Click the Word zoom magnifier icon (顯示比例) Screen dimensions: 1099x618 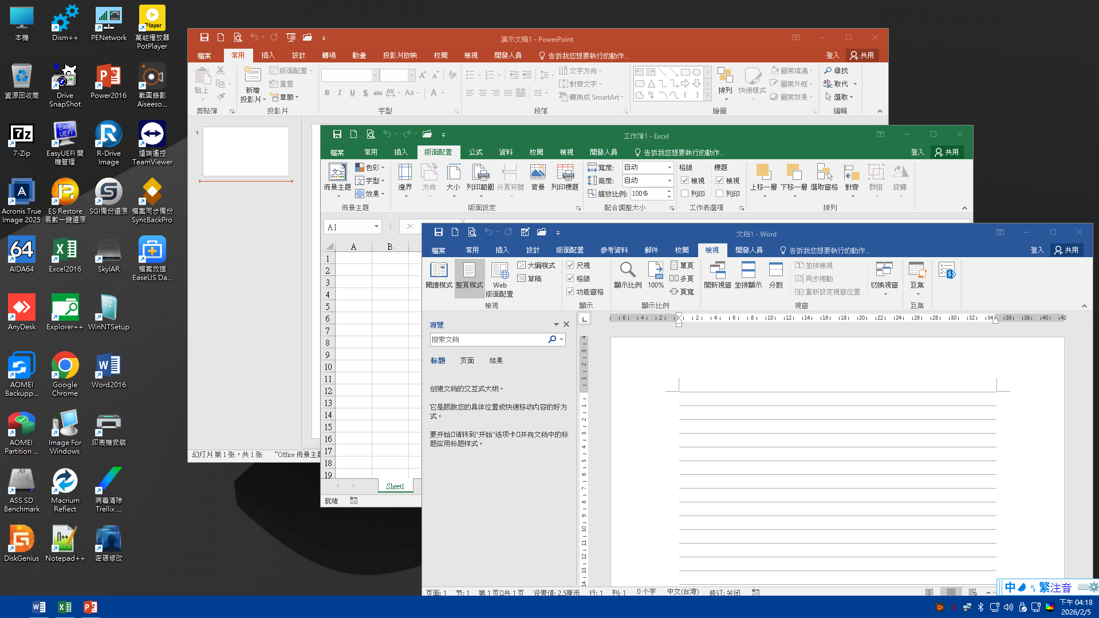click(627, 270)
